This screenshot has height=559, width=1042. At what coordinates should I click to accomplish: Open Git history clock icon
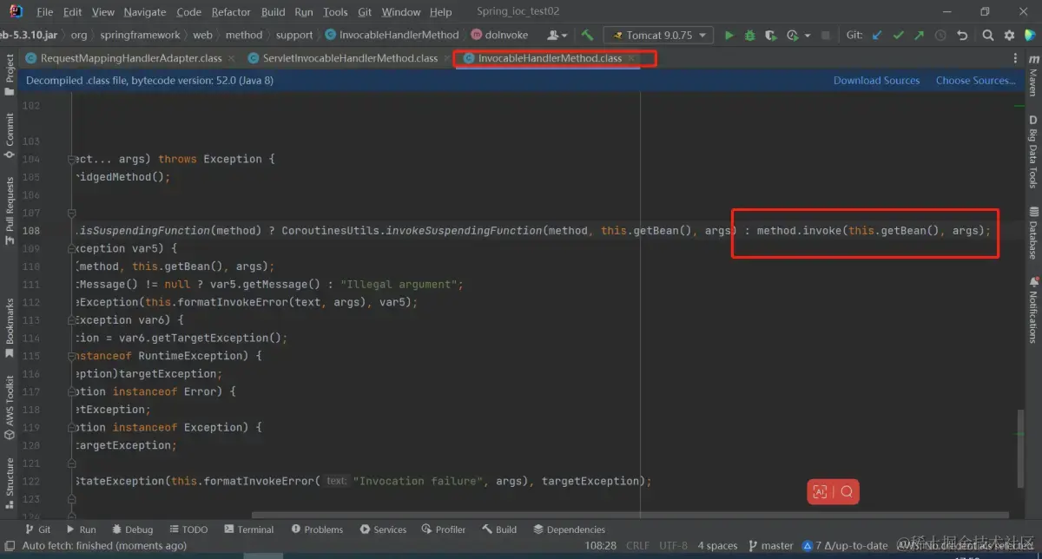(x=940, y=36)
